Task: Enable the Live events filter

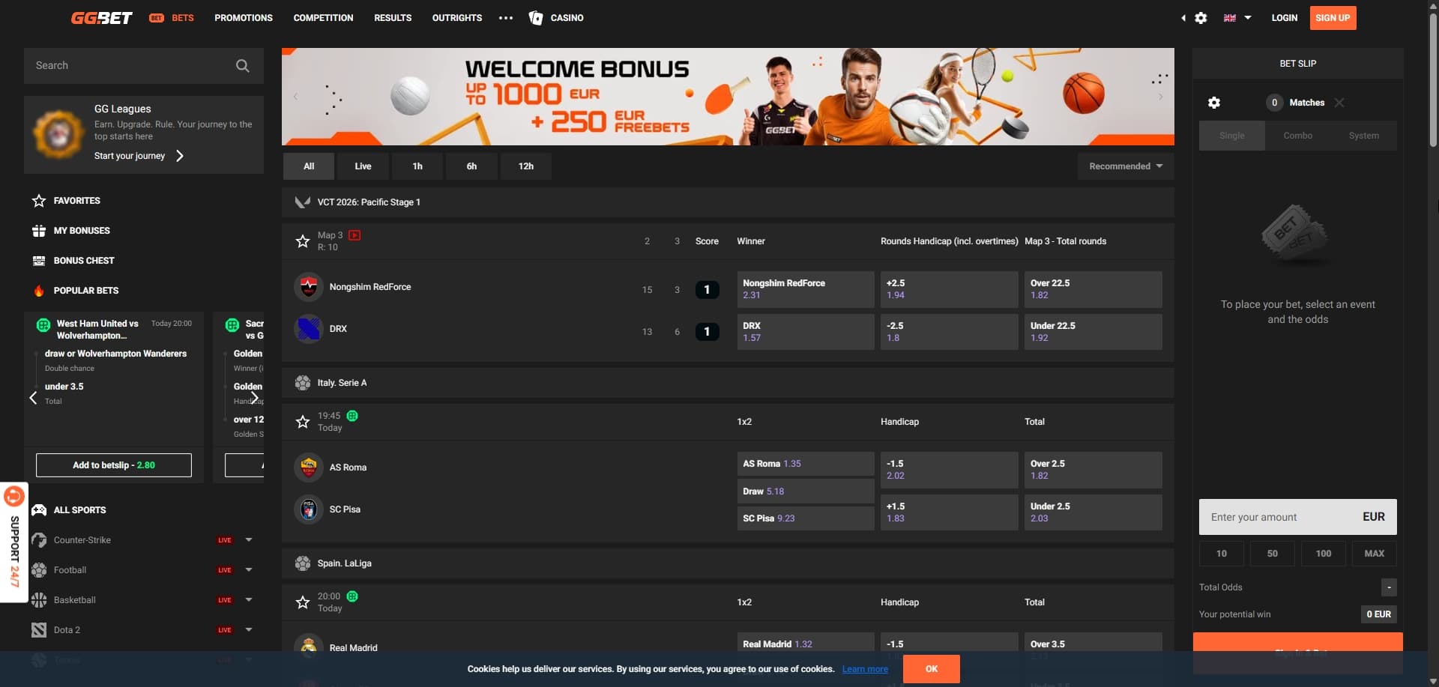Action: tap(363, 166)
